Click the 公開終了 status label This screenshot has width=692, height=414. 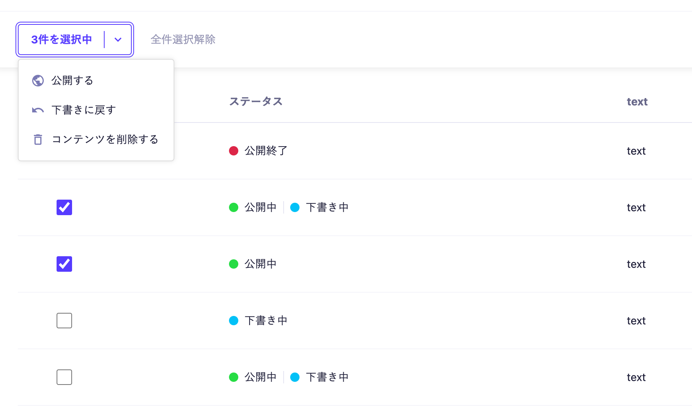tap(266, 151)
